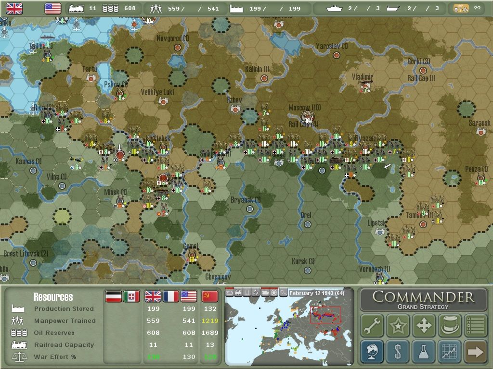Click the factory production icon in top bar
493x369 pixels.
(236, 9)
